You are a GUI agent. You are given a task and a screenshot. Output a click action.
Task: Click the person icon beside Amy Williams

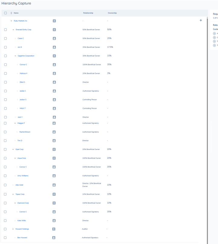pos(54,176)
